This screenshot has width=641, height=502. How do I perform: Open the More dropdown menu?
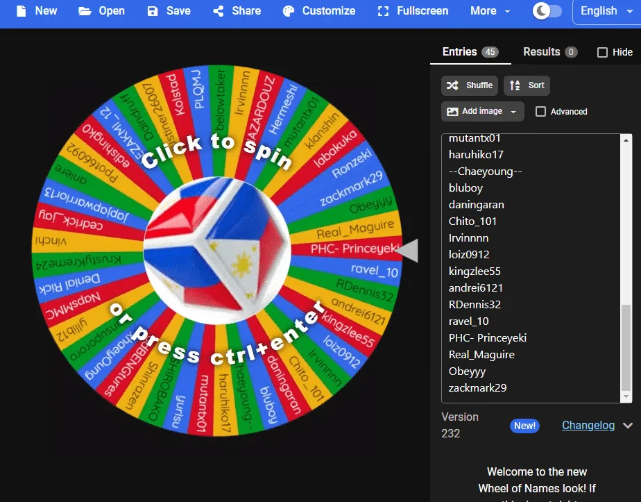490,11
